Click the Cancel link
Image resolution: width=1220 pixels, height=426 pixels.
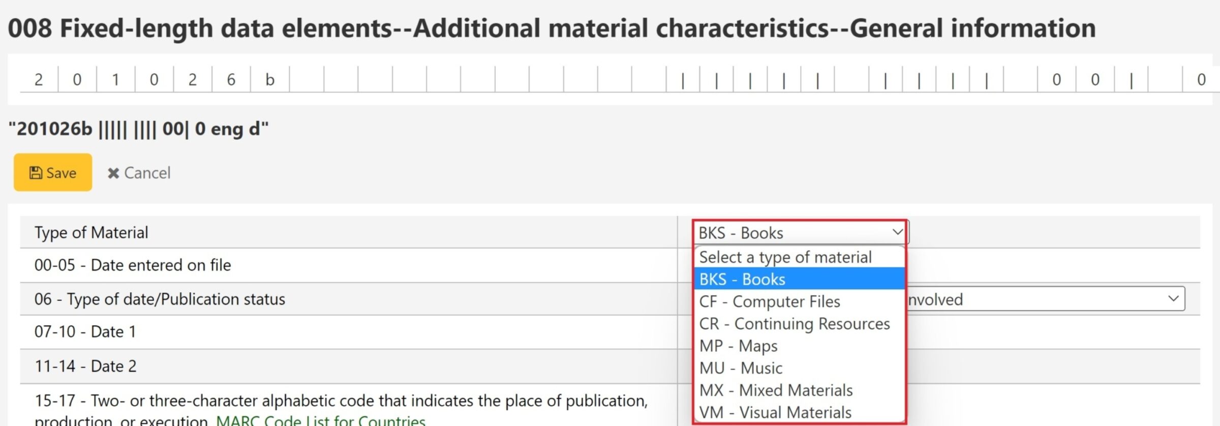tap(147, 173)
